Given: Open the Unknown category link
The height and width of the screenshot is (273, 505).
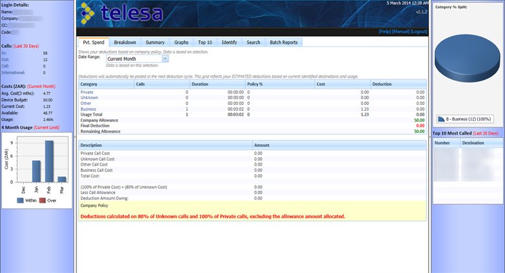Looking at the screenshot, I should click(89, 98).
